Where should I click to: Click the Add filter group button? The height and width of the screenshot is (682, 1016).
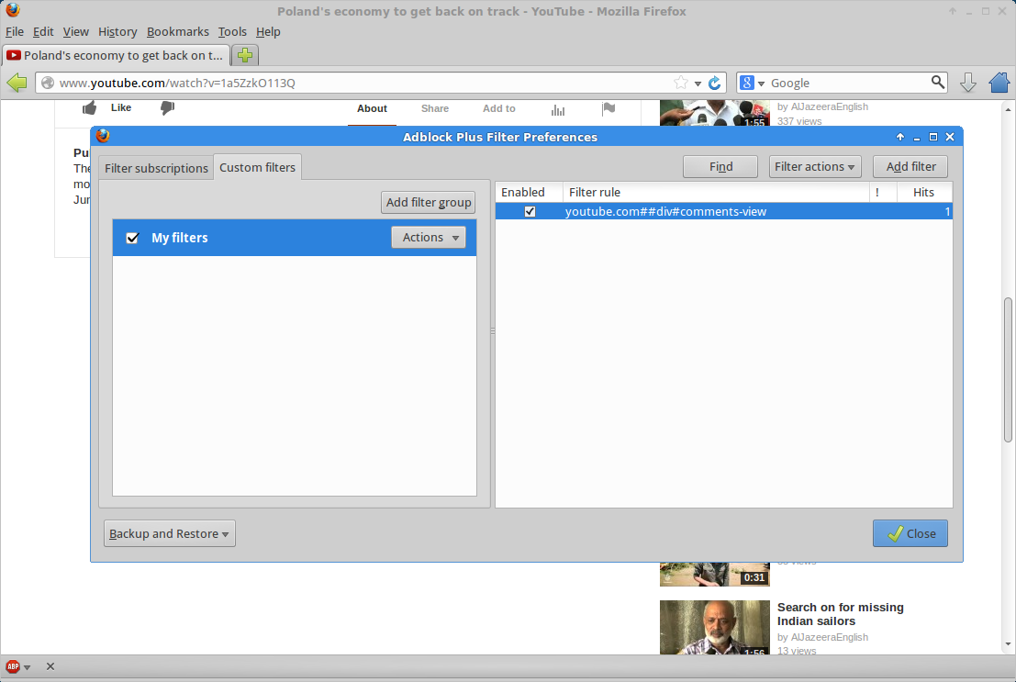point(429,202)
